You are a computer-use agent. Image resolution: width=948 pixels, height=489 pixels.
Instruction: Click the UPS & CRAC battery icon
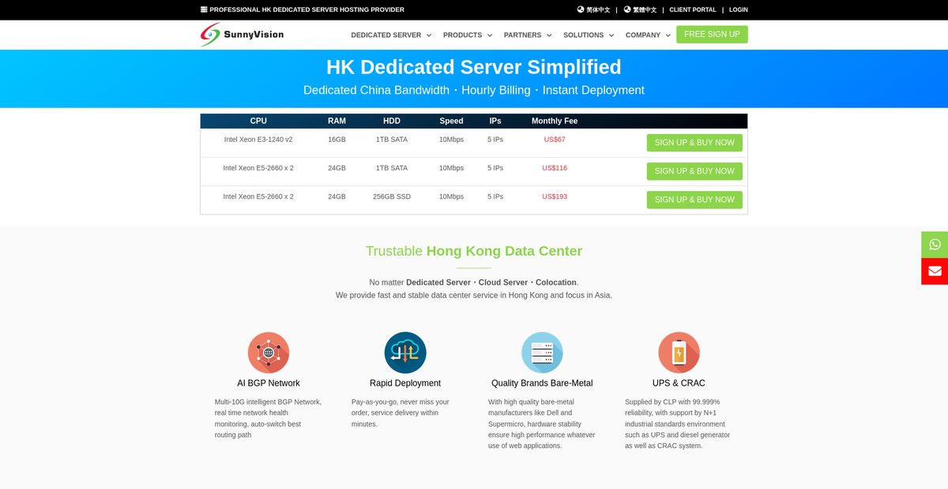(x=679, y=353)
